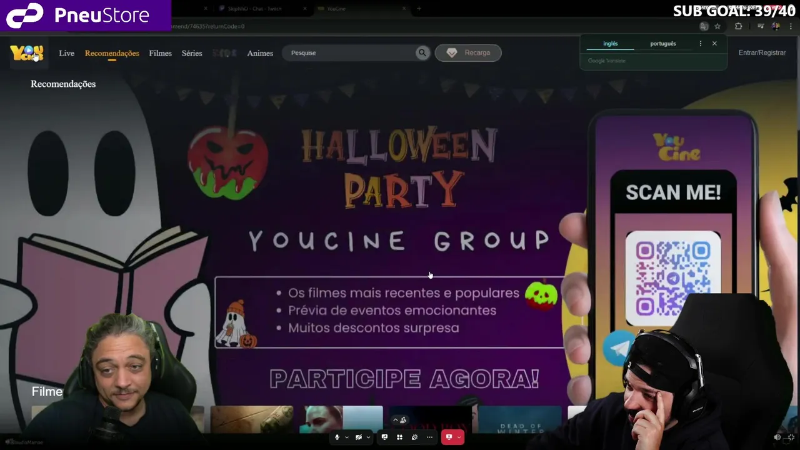
Task: Close the YouCine browser tab
Action: (404, 9)
